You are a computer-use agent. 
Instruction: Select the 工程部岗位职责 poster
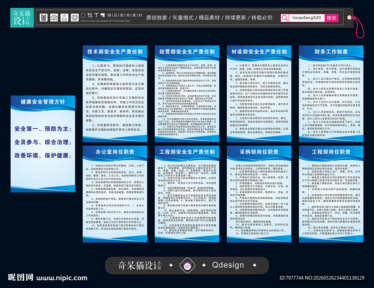click(x=331, y=194)
